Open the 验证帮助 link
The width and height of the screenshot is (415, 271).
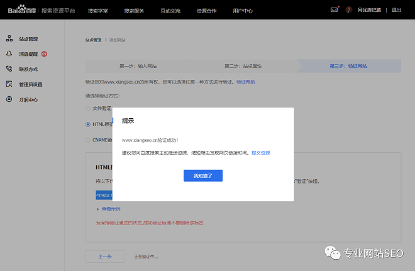(246, 82)
